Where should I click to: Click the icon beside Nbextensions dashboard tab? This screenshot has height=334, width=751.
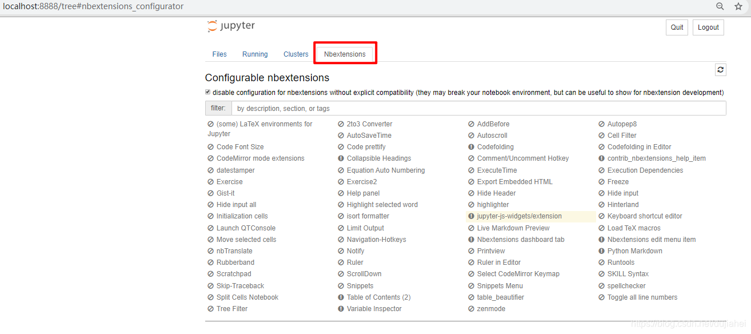(472, 240)
